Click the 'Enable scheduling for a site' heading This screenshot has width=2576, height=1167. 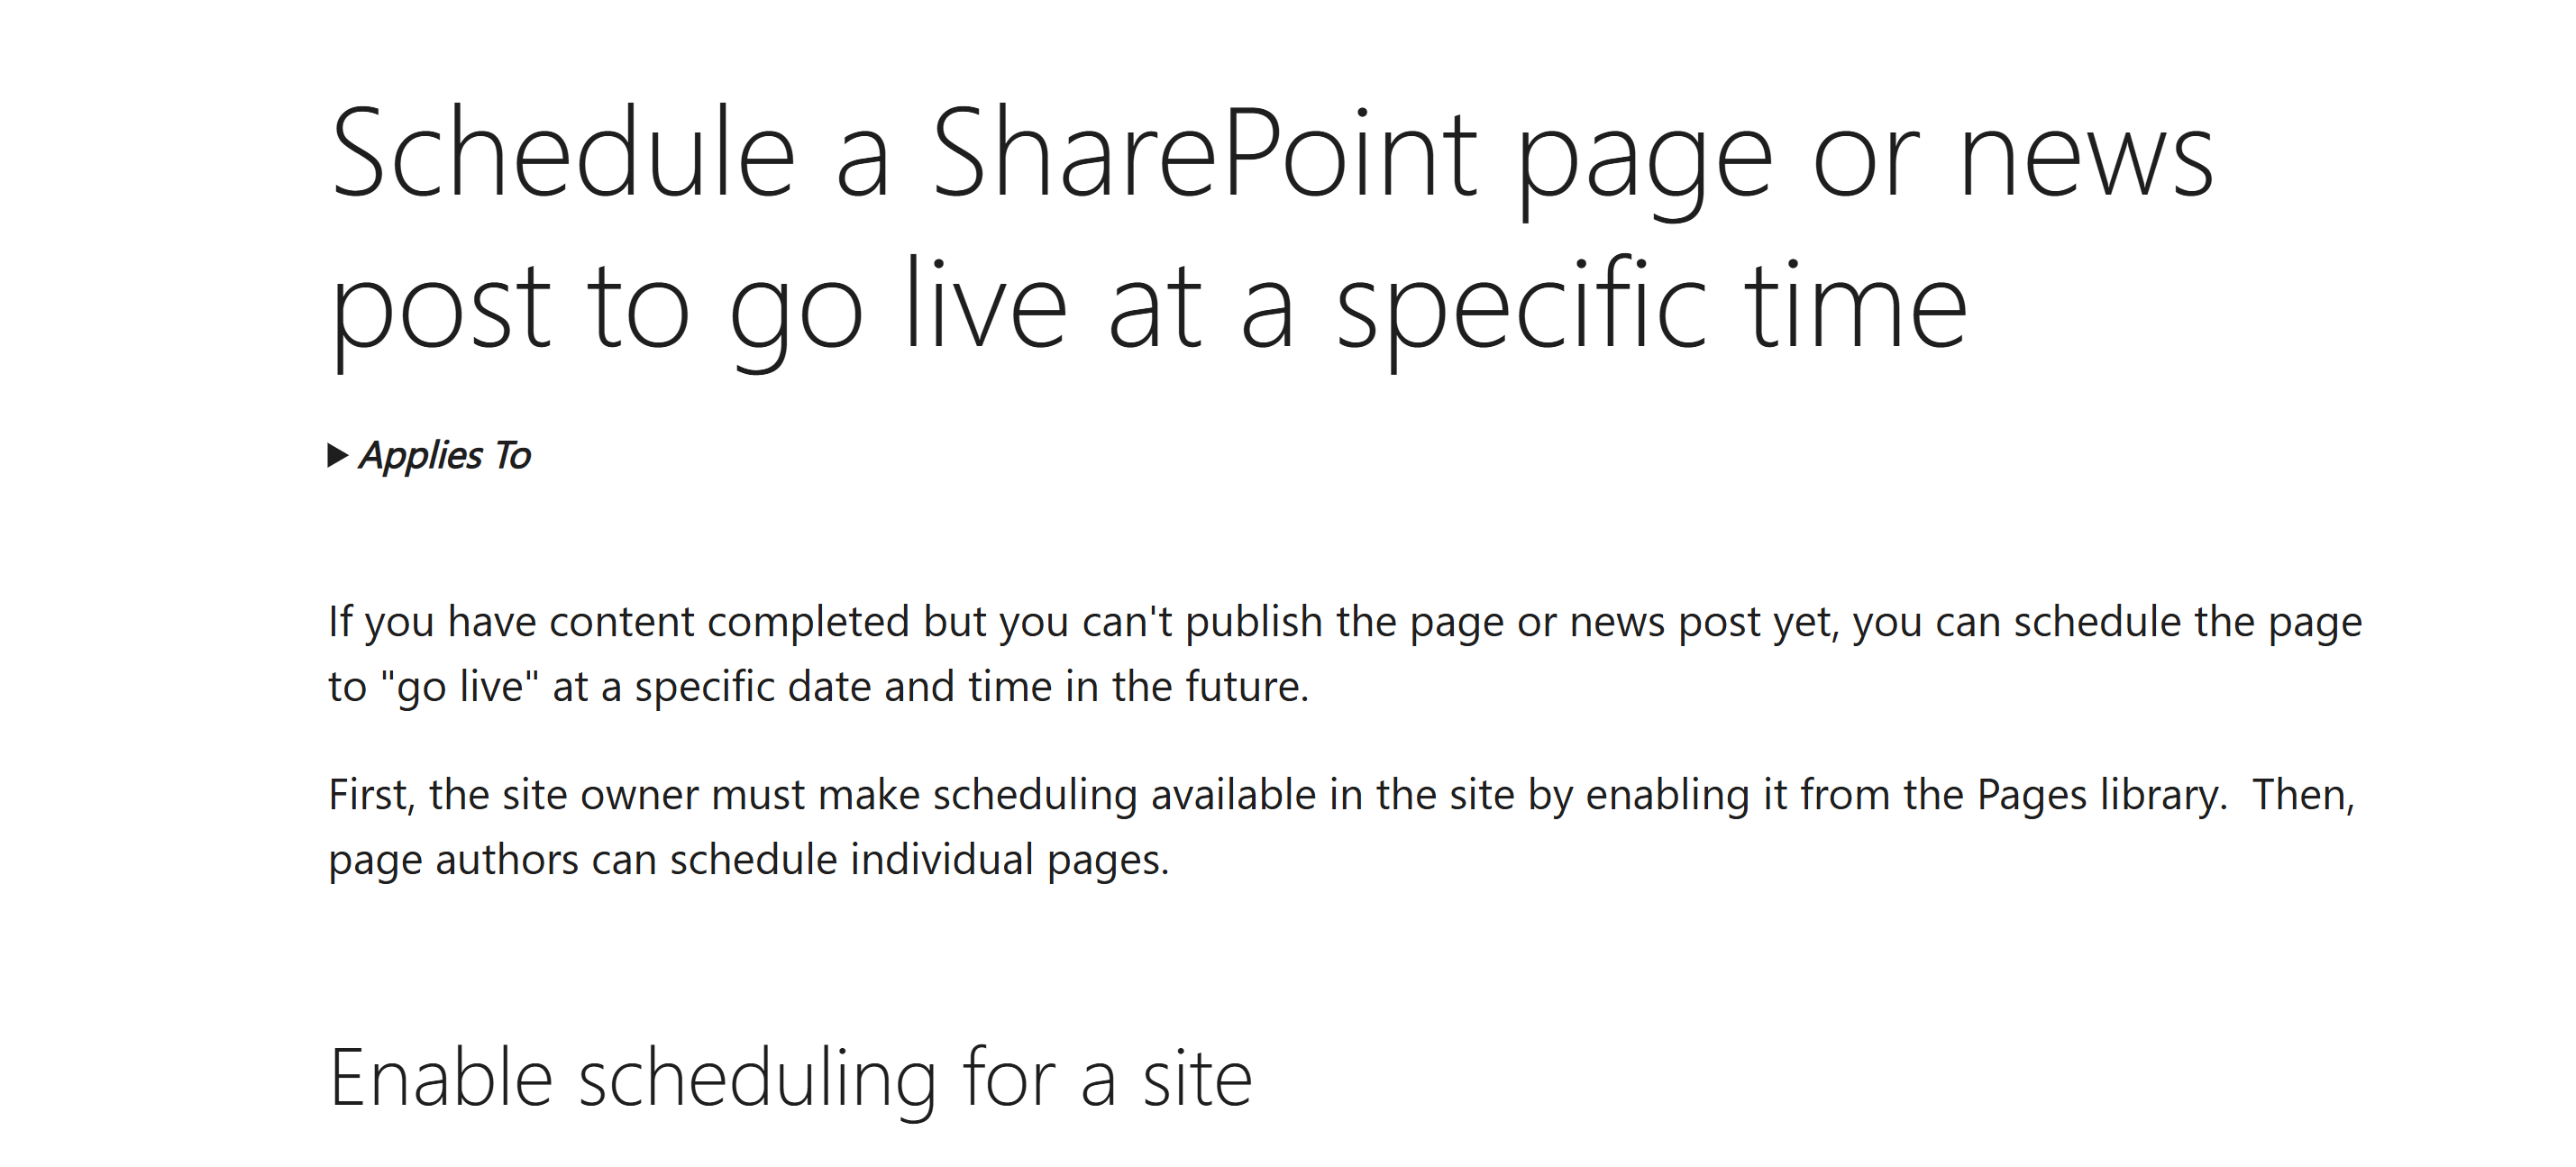coord(790,1079)
